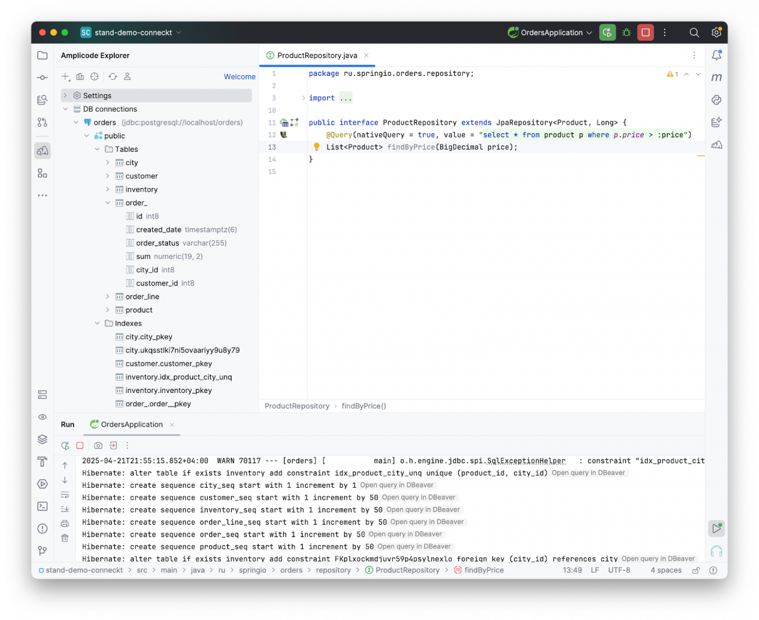The height and width of the screenshot is (620, 759).
Task: Toggle the eye icon in left sidebar
Action: (42, 417)
